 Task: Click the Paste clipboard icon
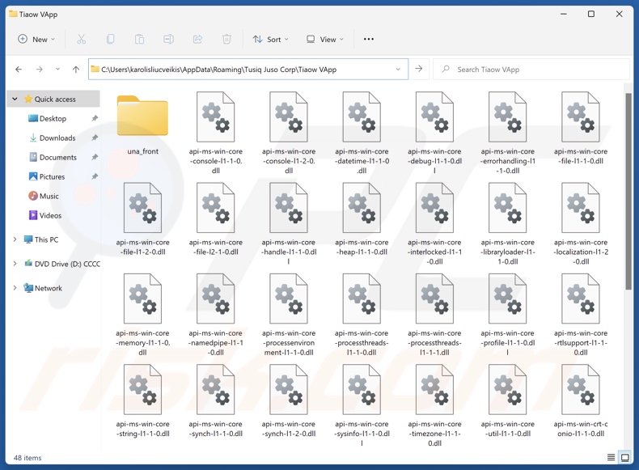click(x=139, y=39)
